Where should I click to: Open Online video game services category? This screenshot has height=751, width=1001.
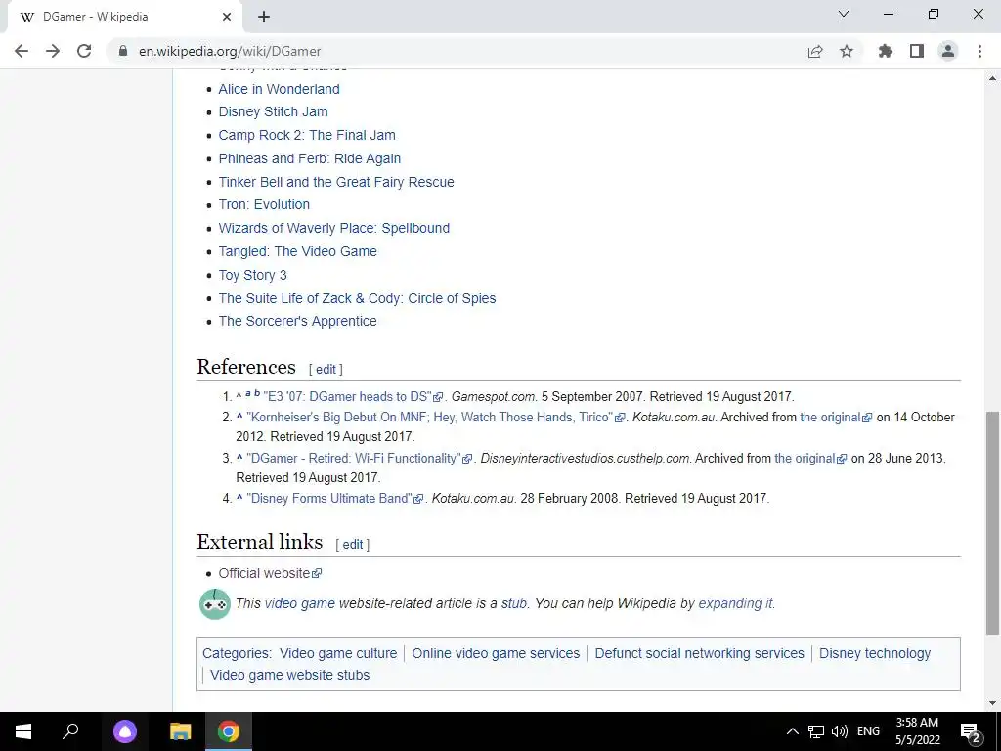[496, 654]
